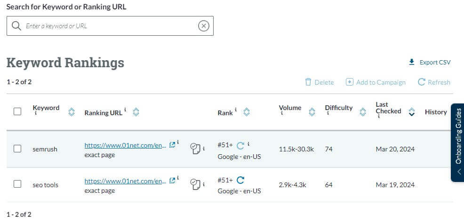The width and height of the screenshot is (464, 221).
Task: Click the semrush keyword cell
Action: (x=45, y=149)
